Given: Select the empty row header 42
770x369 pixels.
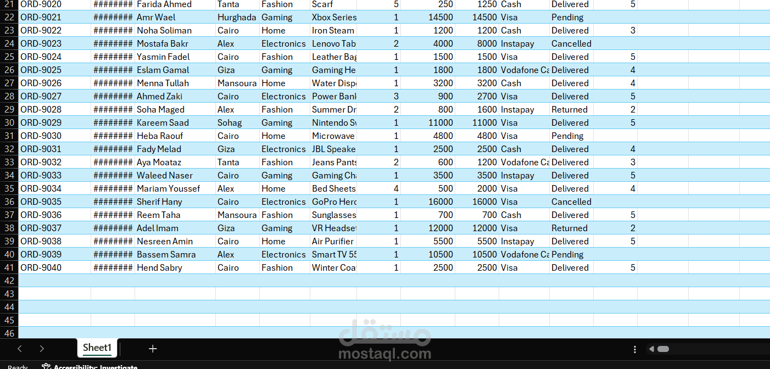Looking at the screenshot, I should (x=9, y=281).
